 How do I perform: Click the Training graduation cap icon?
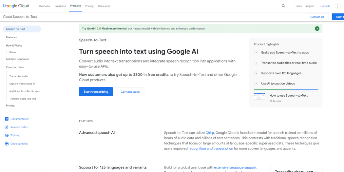[7, 136]
